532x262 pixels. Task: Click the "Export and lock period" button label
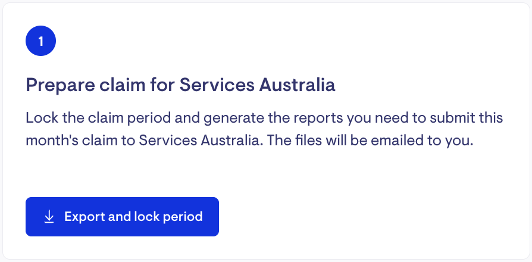tap(133, 217)
